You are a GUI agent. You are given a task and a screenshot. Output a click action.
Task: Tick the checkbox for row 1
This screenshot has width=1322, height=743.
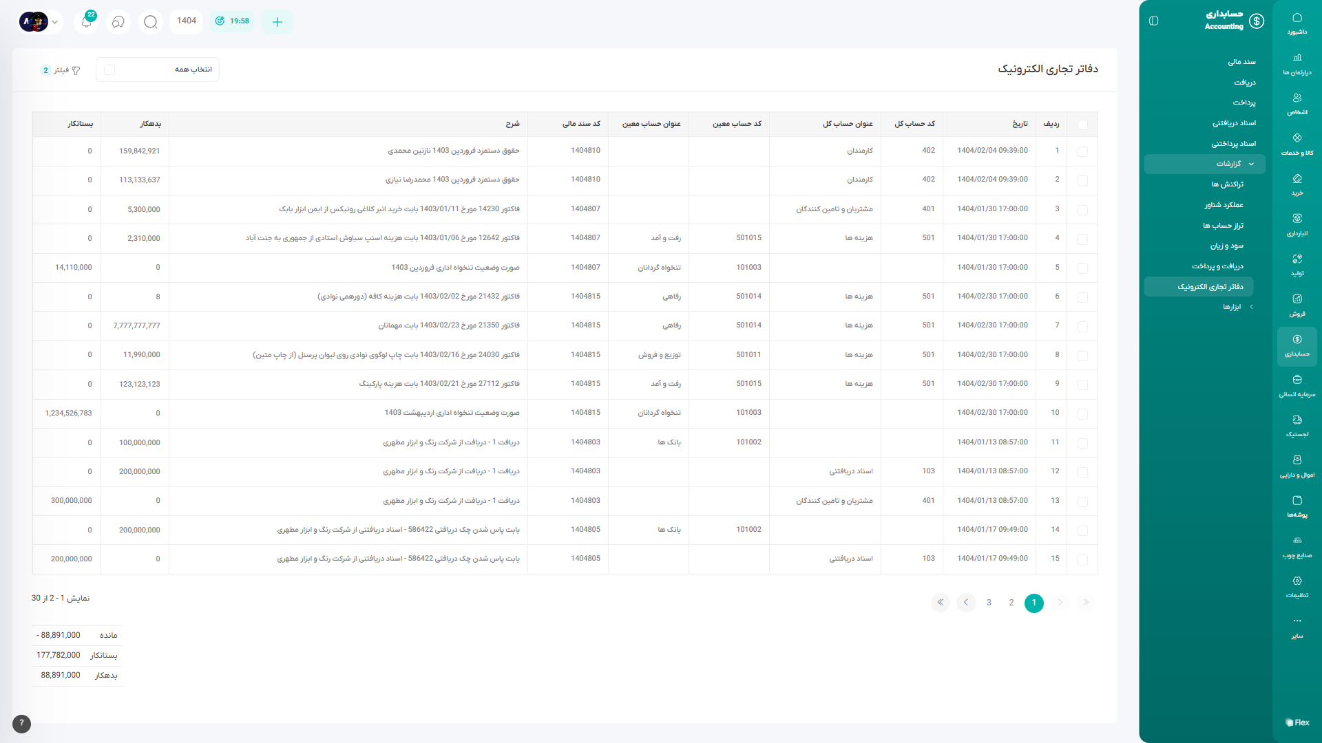[x=1082, y=151]
